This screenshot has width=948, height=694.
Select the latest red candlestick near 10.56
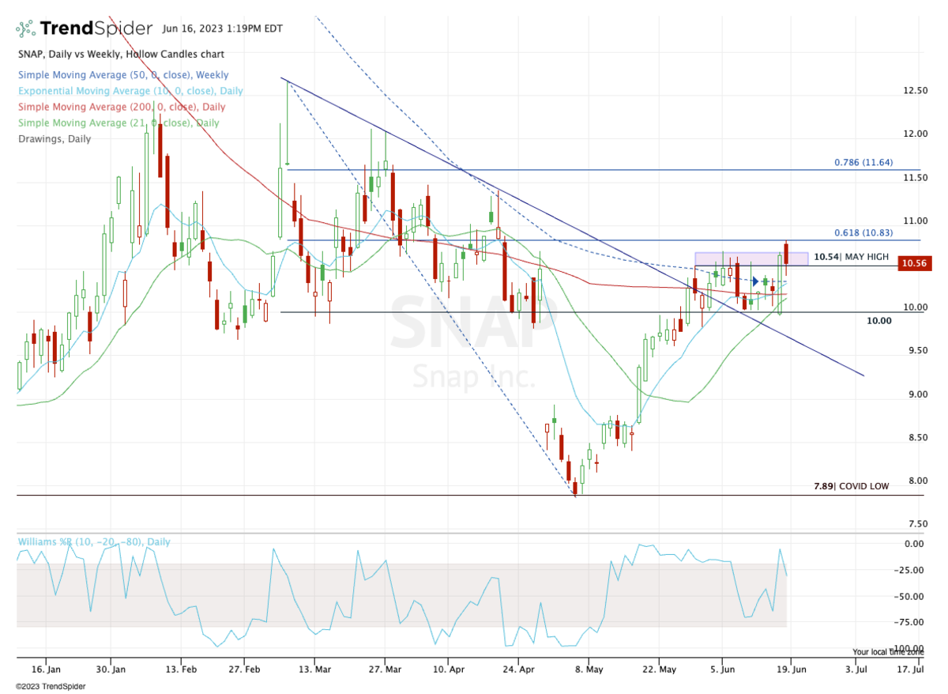coord(787,255)
